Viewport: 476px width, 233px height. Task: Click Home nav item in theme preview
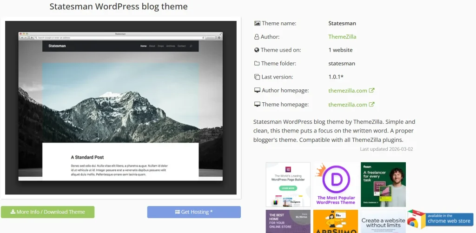coord(143,46)
